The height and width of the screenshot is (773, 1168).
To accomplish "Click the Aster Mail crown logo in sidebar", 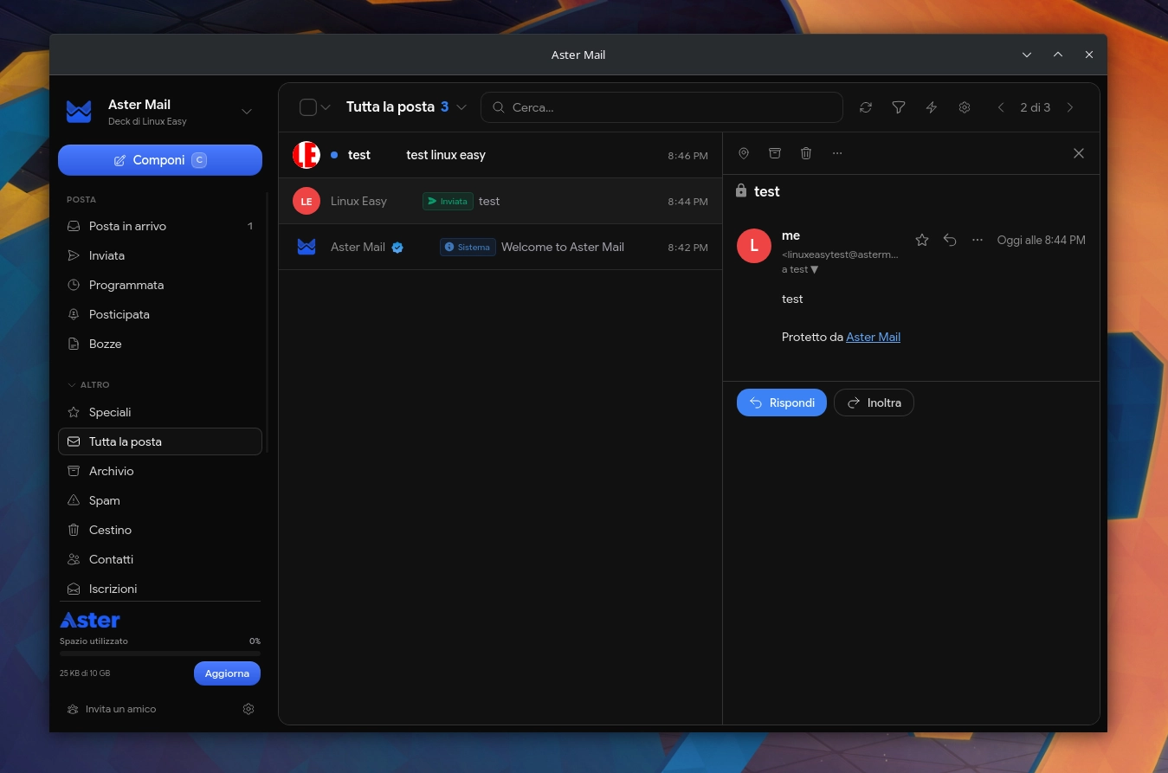I will 79,112.
